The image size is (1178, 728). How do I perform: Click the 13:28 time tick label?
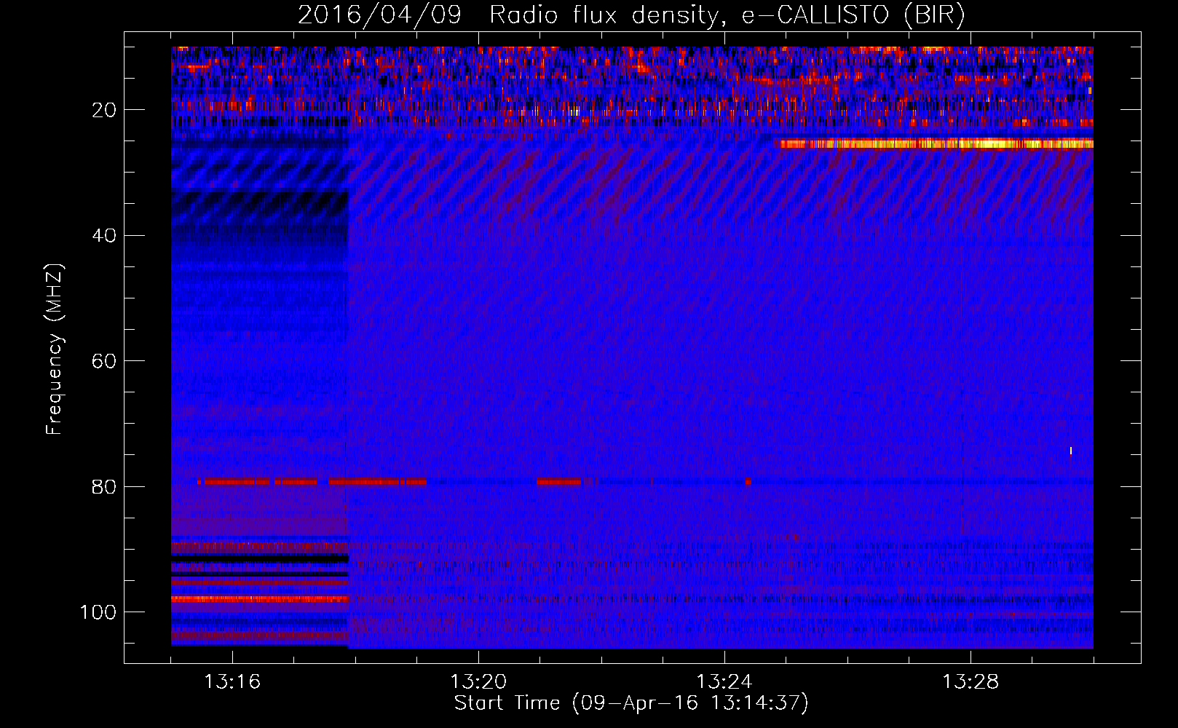(971, 682)
